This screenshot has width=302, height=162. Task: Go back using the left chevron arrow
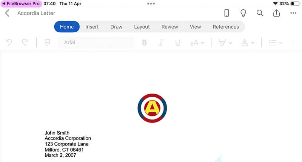pyautogui.click(x=7, y=13)
